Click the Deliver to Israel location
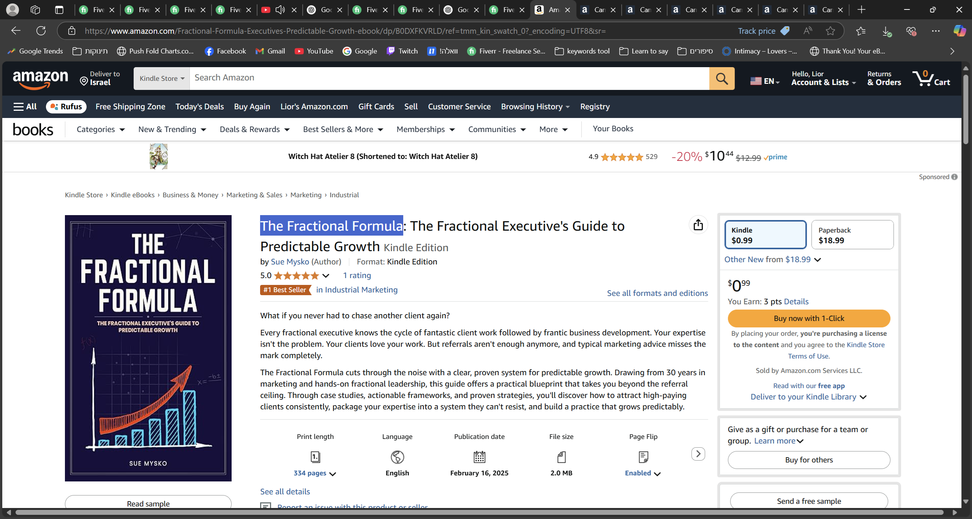 pyautogui.click(x=100, y=79)
